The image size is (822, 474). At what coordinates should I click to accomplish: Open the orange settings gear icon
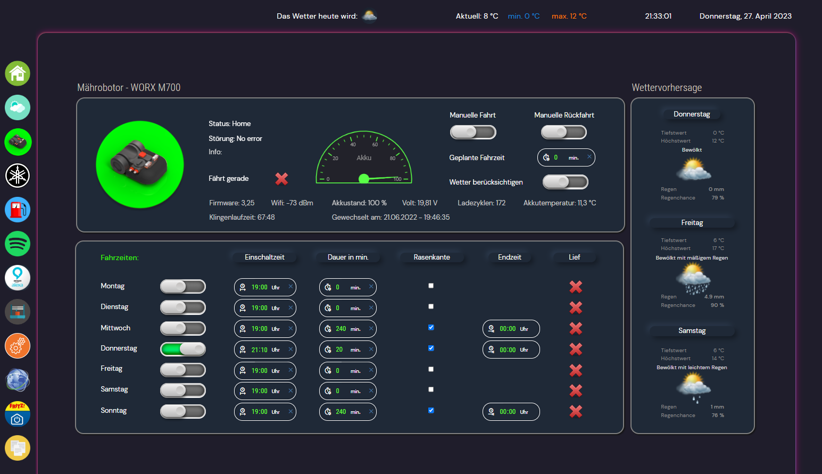coord(18,346)
